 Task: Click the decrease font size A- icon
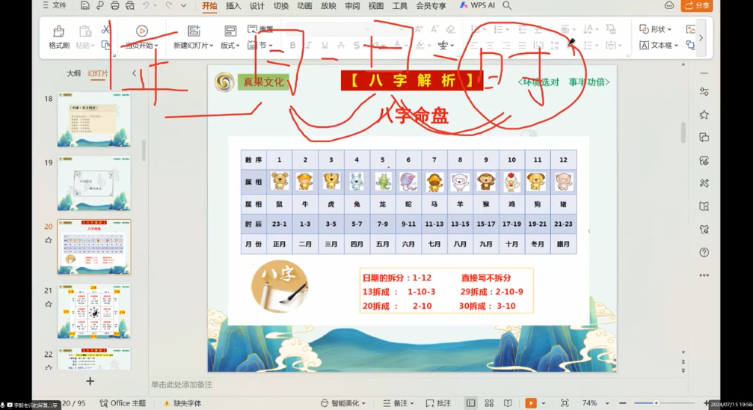click(x=434, y=29)
